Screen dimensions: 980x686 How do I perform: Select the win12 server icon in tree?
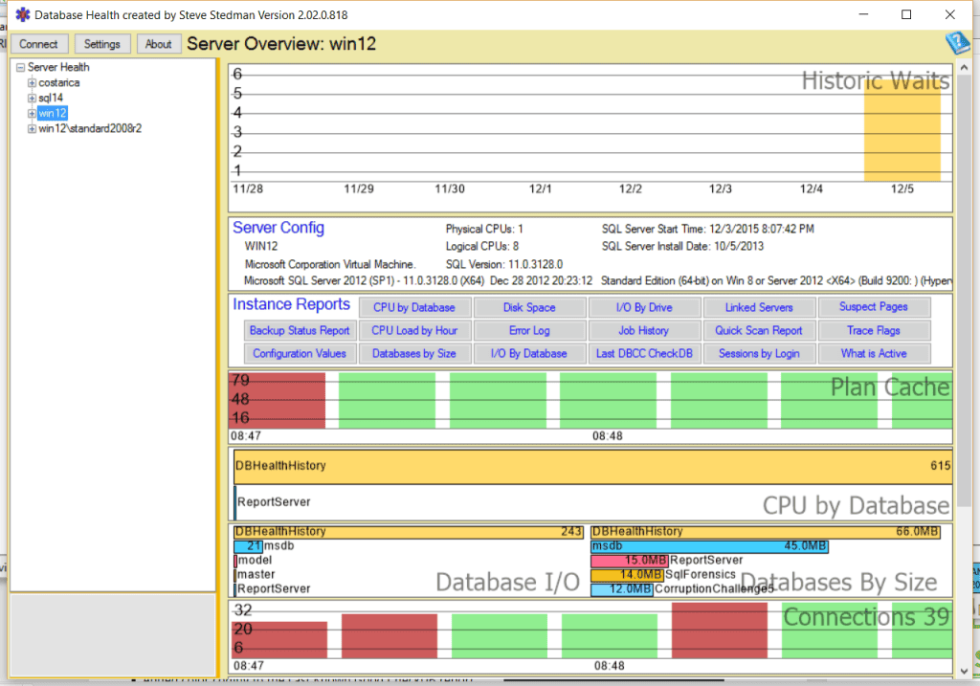(x=52, y=113)
